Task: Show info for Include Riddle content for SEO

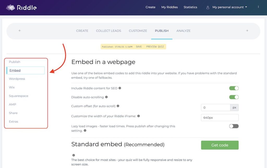Action: pos(120,88)
